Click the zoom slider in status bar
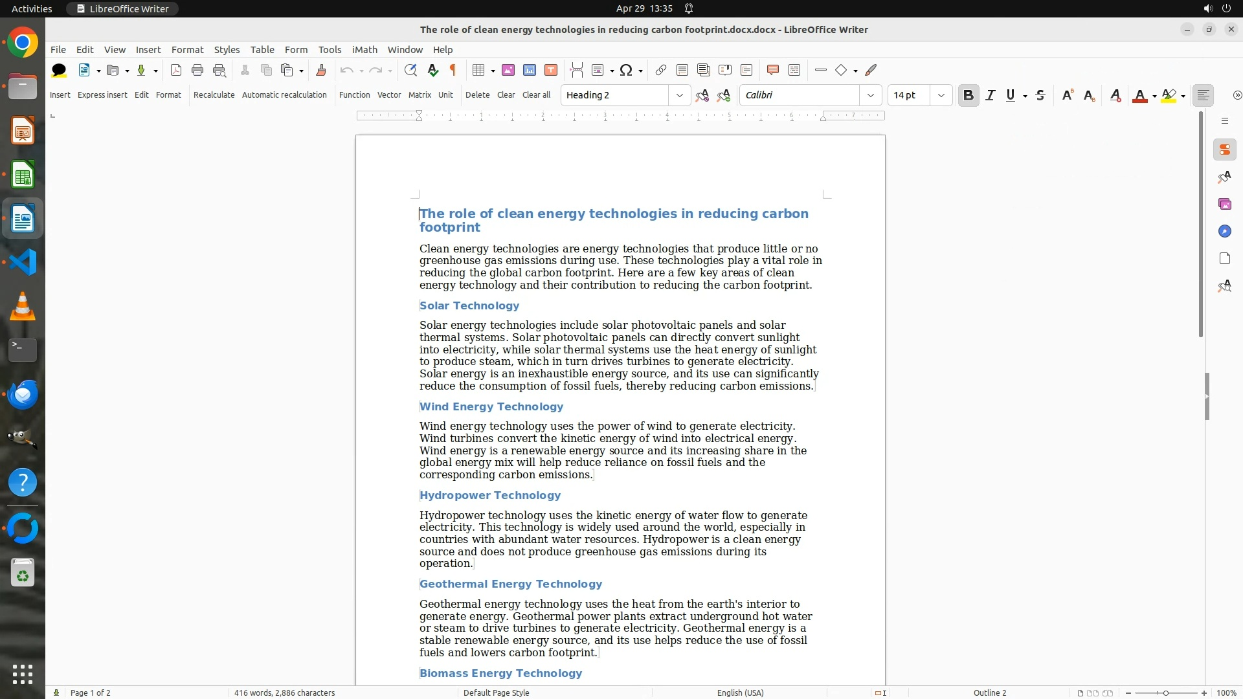Screen dimensions: 1243x699 [x=1165, y=693]
